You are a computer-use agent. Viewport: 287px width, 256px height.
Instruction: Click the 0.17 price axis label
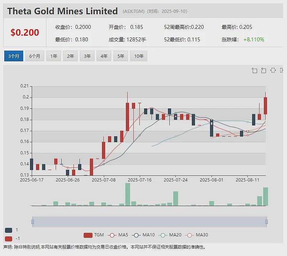coord(25,130)
